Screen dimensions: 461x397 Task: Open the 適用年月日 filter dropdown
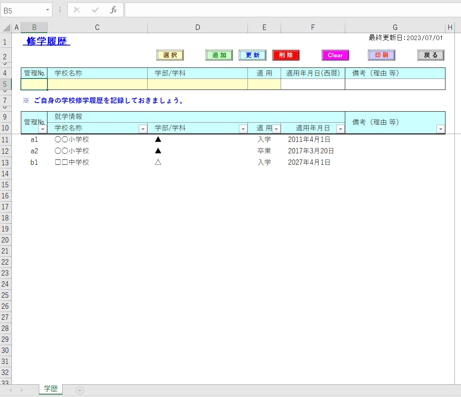[x=340, y=129]
